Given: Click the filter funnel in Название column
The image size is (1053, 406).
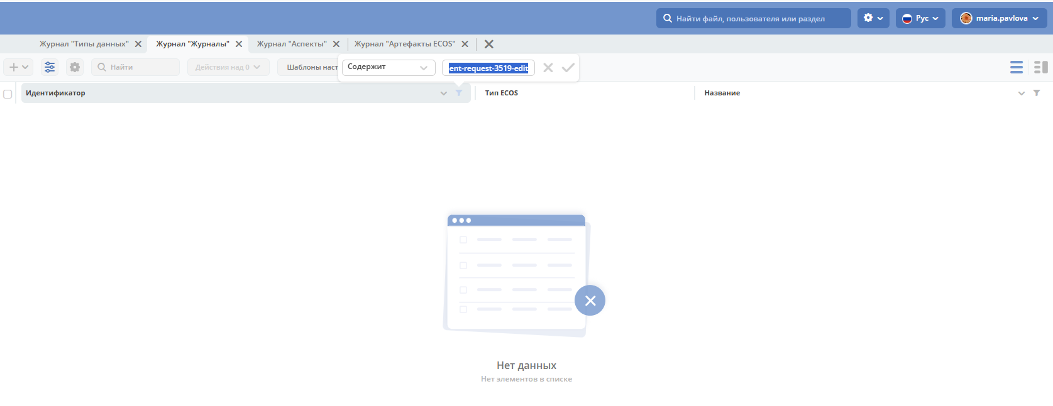Looking at the screenshot, I should [1037, 93].
